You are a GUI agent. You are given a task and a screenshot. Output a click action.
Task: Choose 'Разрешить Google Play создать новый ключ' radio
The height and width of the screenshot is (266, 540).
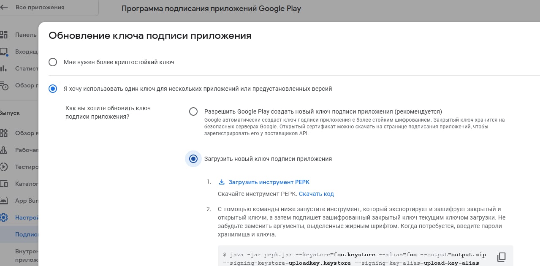(193, 111)
